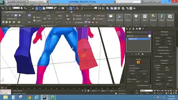178x100 pixels.
Task: Activate the Select and Move tool
Action: (37, 8)
